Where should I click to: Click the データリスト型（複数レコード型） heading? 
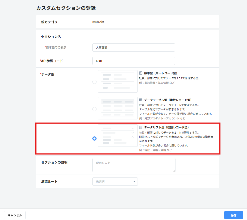[x=166, y=127]
